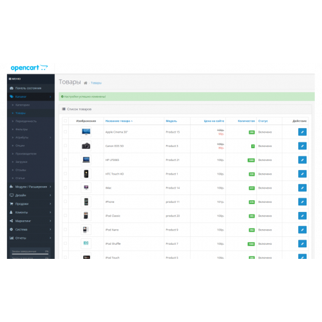This screenshot has width=322, height=322.
Task: Check the iPod Nano row checkbox
Action: (x=65, y=229)
